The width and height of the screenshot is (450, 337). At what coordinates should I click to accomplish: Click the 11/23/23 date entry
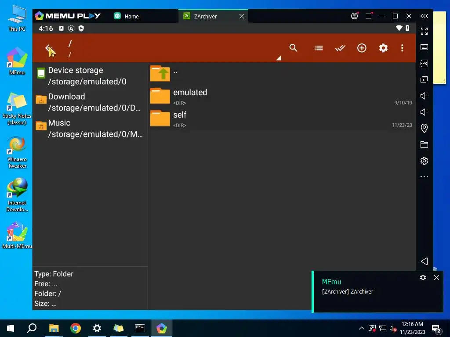[x=402, y=125]
